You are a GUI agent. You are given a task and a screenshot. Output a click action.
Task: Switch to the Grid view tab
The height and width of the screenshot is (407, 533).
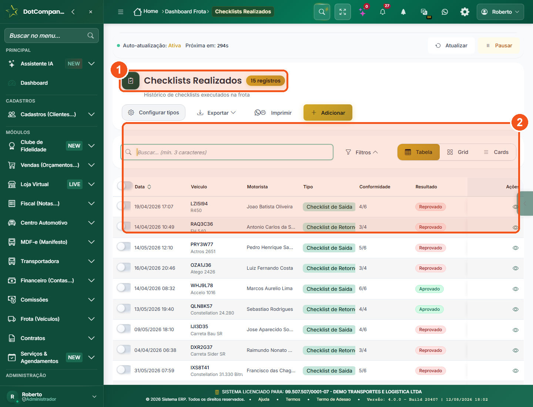click(458, 152)
